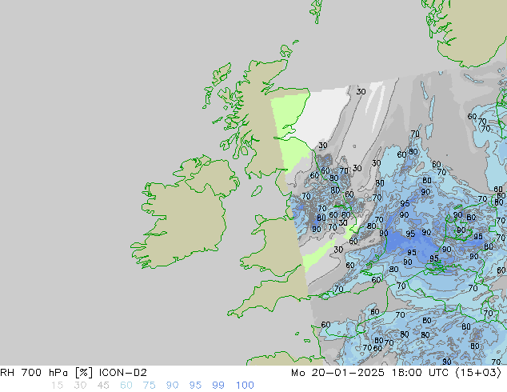Select the legend value 99 in the scale

tap(218, 386)
